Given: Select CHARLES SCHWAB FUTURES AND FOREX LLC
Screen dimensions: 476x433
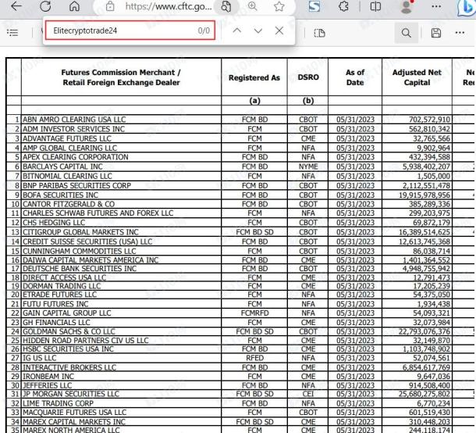Looking at the screenshot, I should [x=98, y=213].
